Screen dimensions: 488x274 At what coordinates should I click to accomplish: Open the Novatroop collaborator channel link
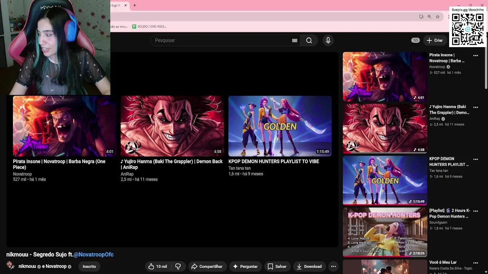(x=56, y=266)
